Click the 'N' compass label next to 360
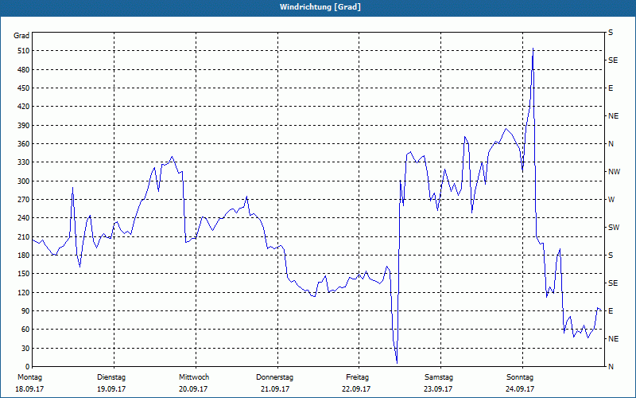636x398 pixels. (x=611, y=144)
